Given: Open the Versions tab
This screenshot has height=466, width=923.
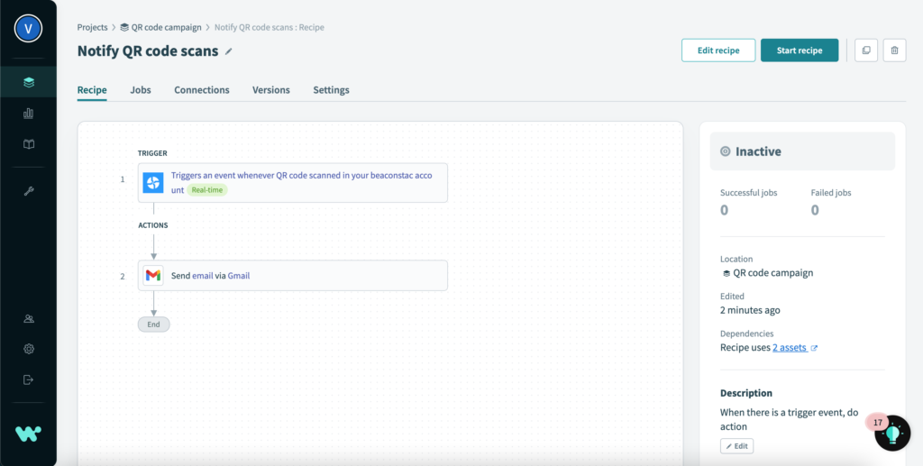Looking at the screenshot, I should (271, 90).
